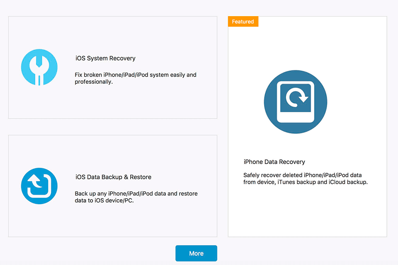Click the orange Featured label

(243, 22)
